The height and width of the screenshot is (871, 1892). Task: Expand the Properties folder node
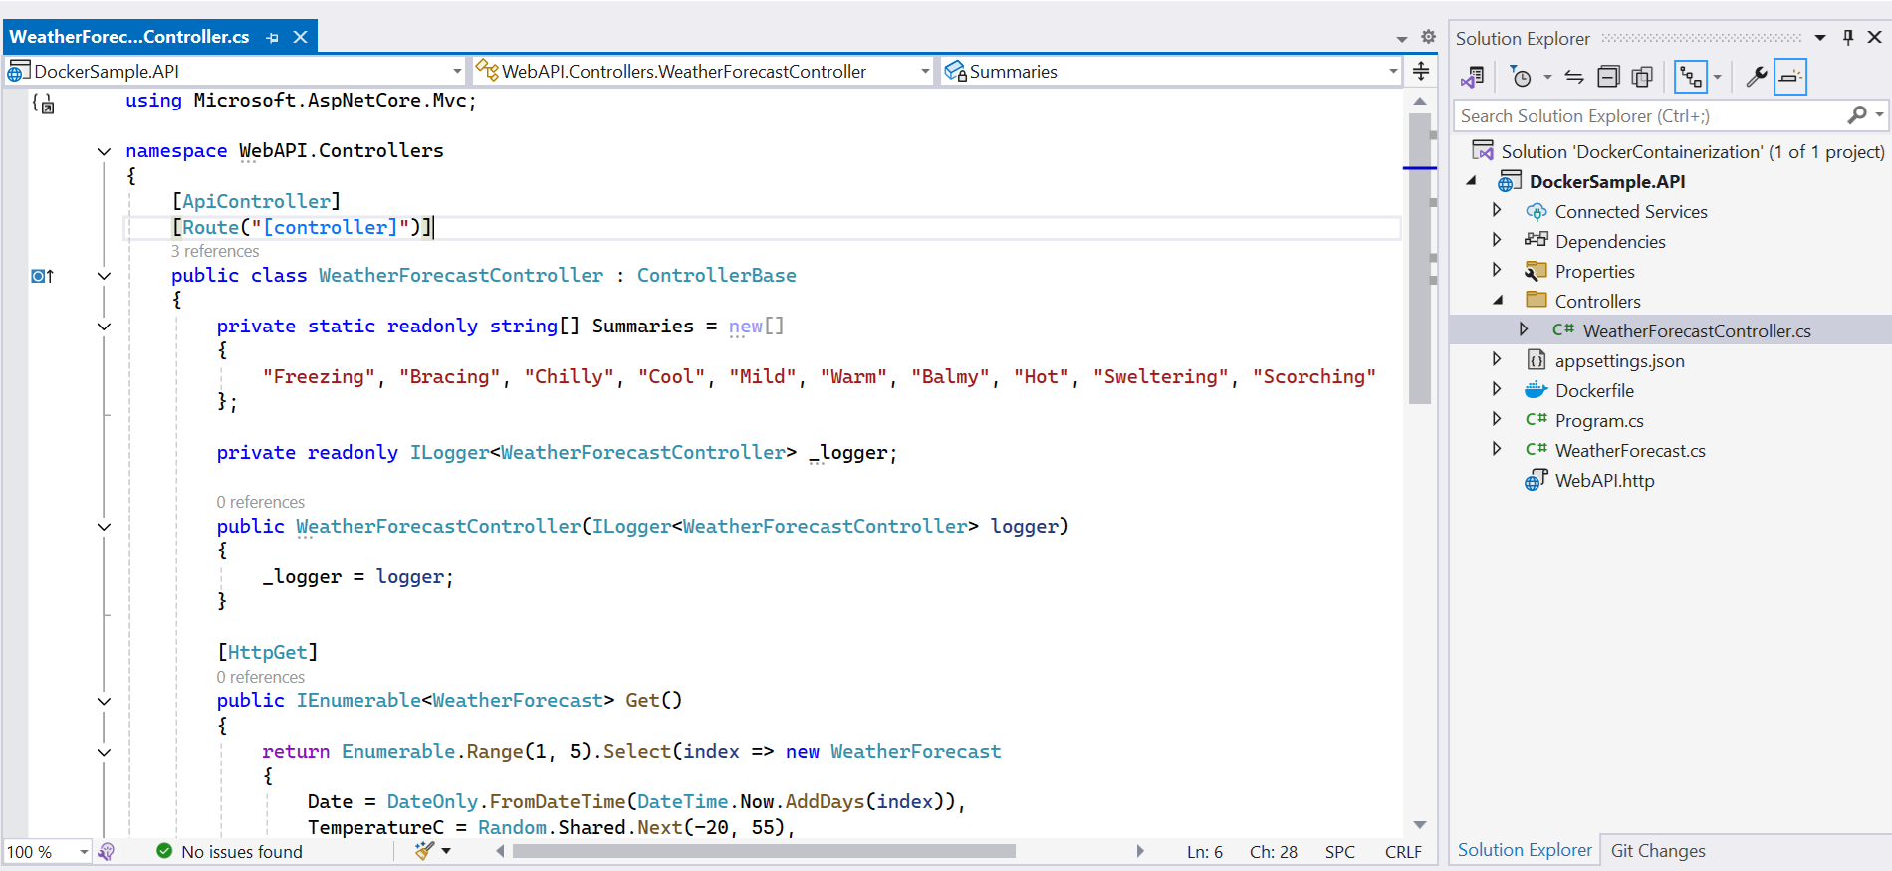pos(1497,271)
